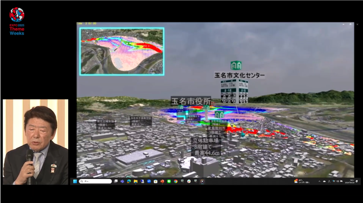Image resolution: width=363 pixels, height=203 pixels.
Task: Click the 立体駐車場 8階建て height label
Action: click(206, 147)
